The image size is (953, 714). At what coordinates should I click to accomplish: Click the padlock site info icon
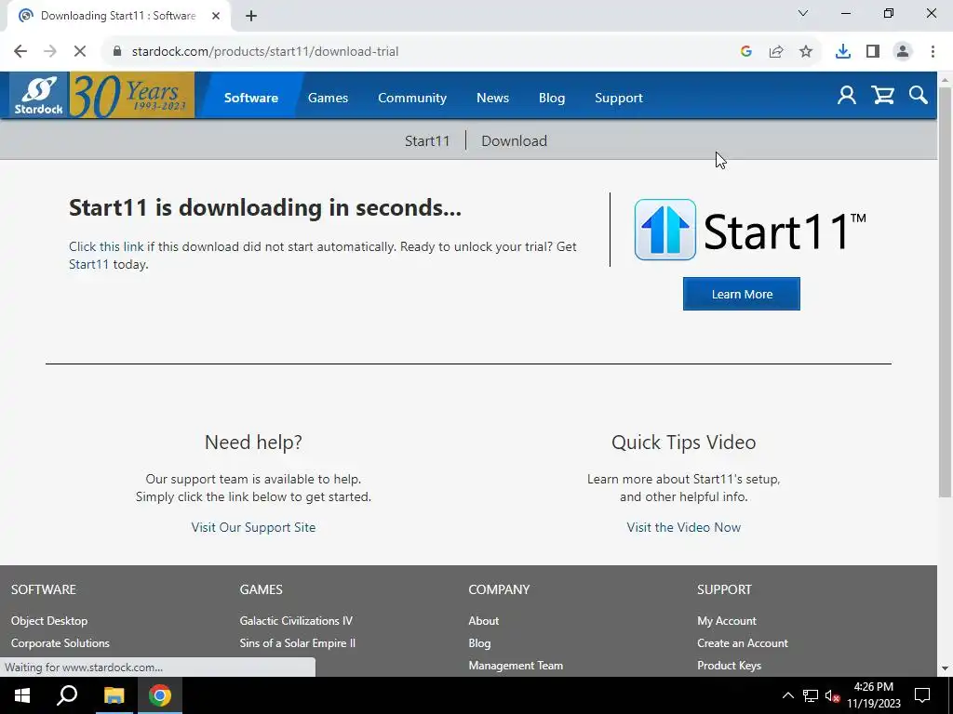(117, 52)
